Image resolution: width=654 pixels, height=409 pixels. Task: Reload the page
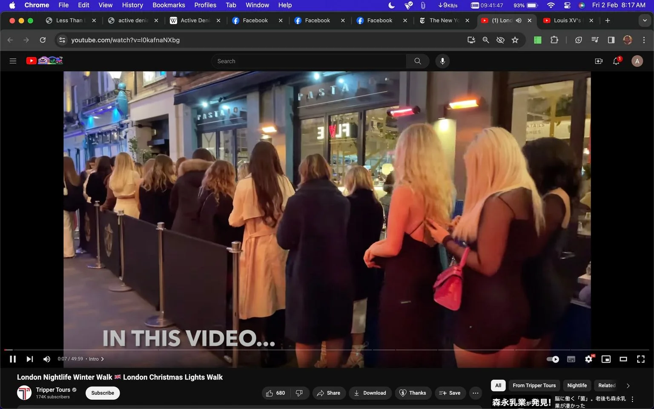pos(43,40)
